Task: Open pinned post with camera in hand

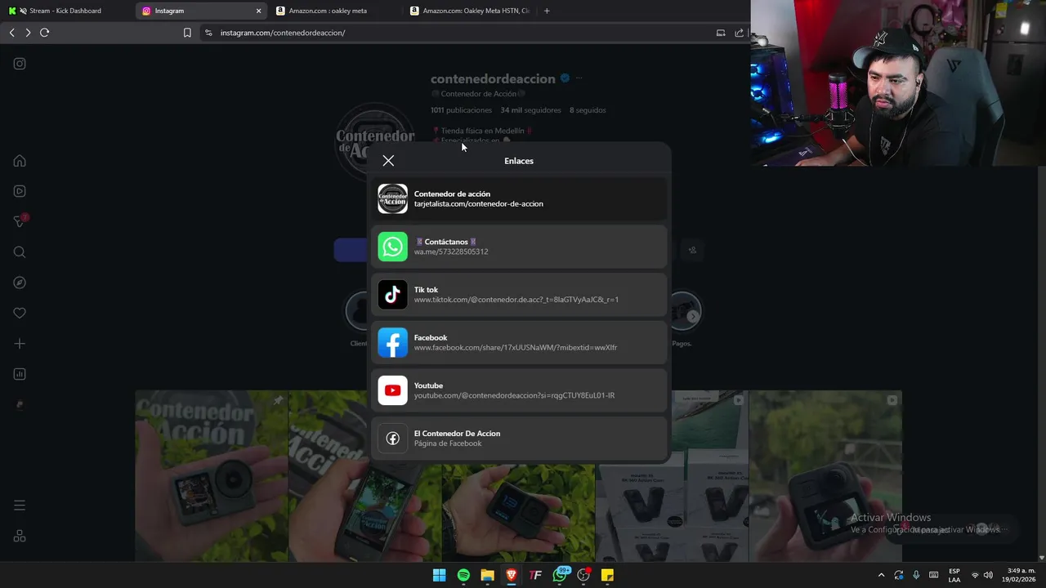Action: 211,476
